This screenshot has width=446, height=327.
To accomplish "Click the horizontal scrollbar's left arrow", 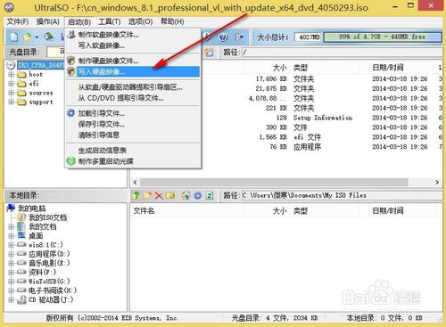I will (x=135, y=182).
